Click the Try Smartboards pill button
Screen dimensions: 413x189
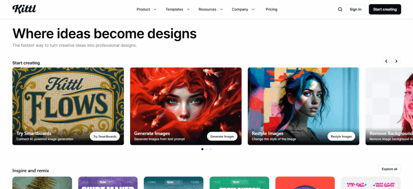[105, 136]
